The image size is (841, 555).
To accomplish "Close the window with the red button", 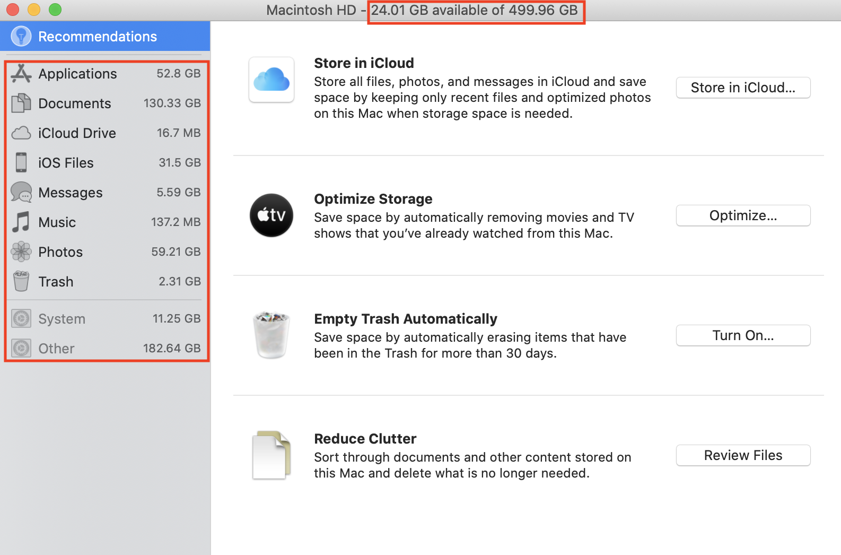I will (x=12, y=10).
